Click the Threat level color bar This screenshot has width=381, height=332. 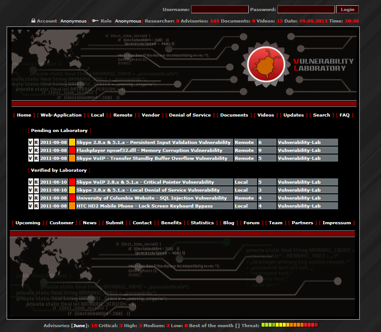click(x=290, y=325)
